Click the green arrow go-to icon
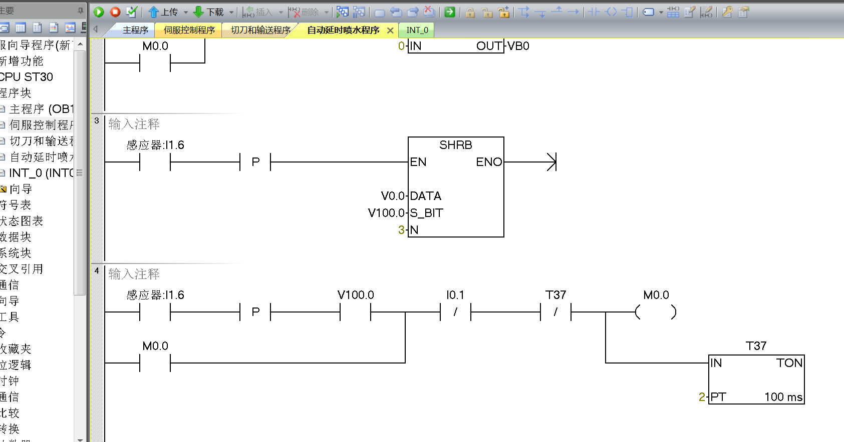Image resolution: width=844 pixels, height=442 pixels. pyautogui.click(x=450, y=12)
